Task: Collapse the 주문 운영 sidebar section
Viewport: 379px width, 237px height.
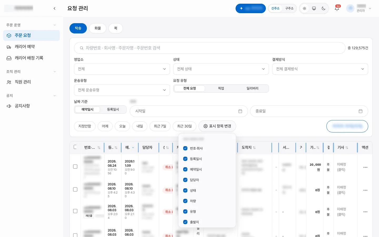Action: tap(55, 25)
